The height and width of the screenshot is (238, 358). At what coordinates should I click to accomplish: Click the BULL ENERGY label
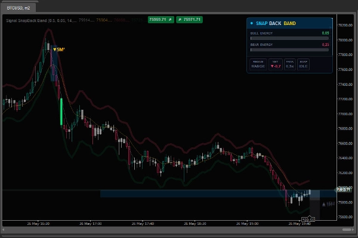click(261, 33)
